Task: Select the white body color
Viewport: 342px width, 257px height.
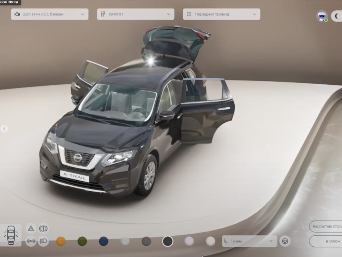Action: 210,242
